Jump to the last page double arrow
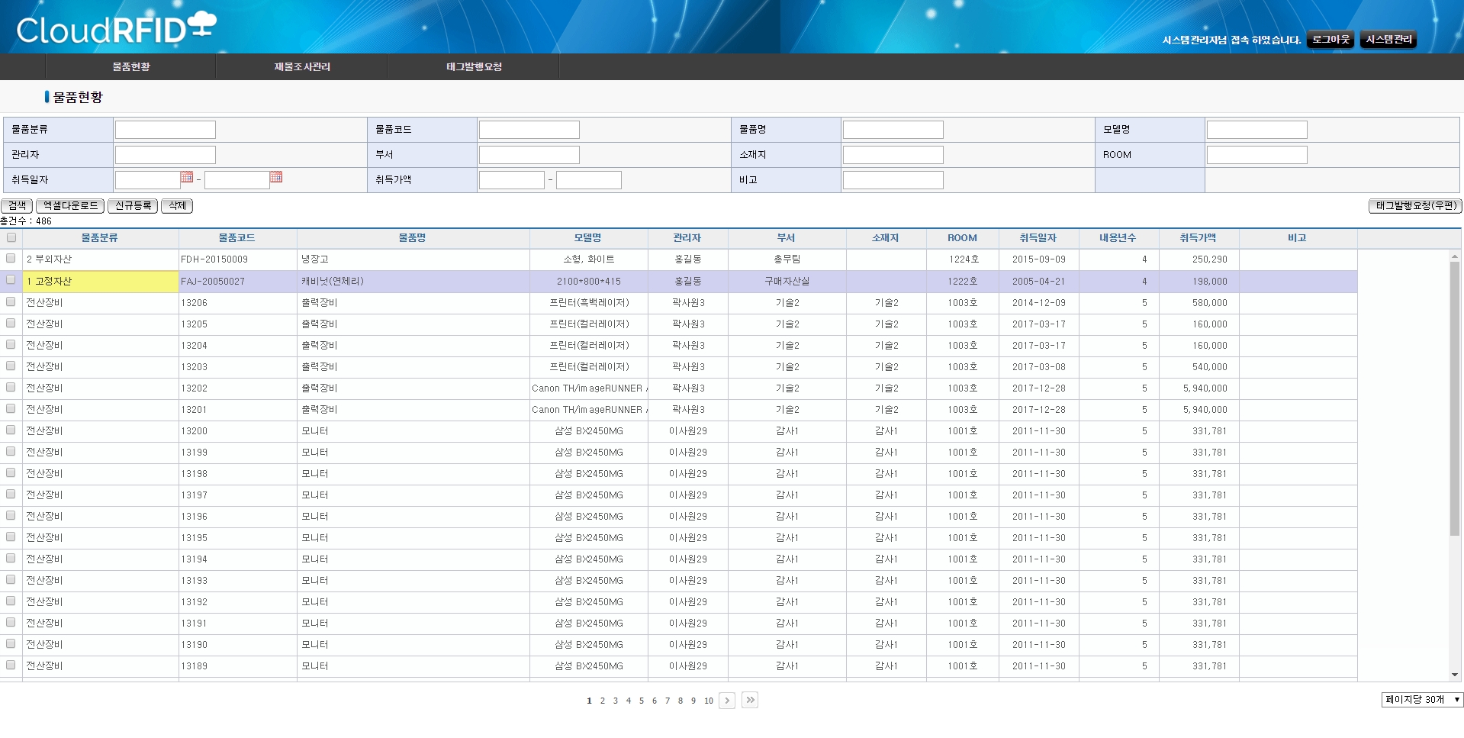 pyautogui.click(x=750, y=700)
